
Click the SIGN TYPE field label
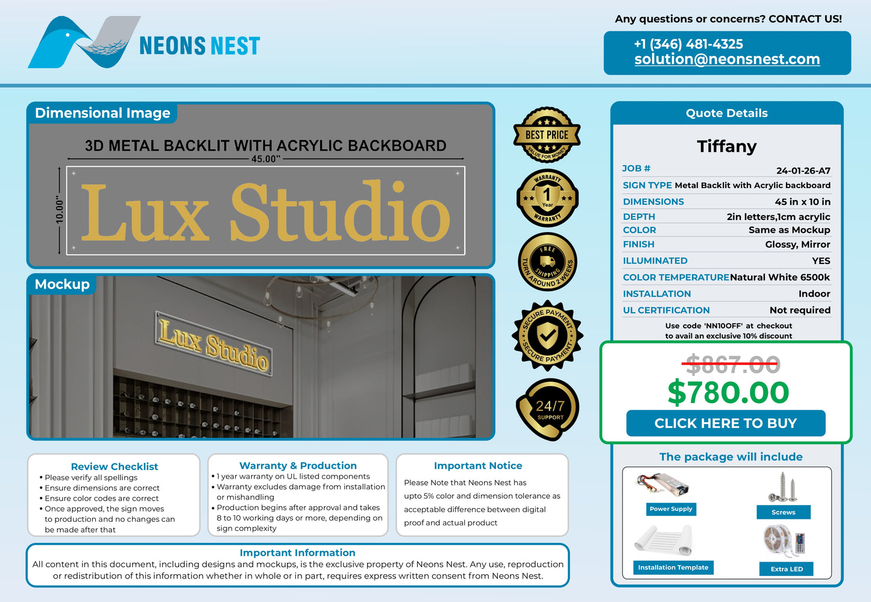pos(647,186)
